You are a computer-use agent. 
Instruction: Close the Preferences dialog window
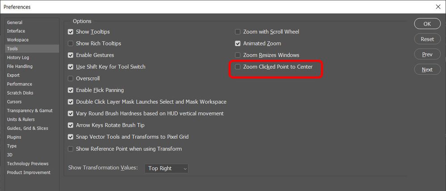[438, 7]
